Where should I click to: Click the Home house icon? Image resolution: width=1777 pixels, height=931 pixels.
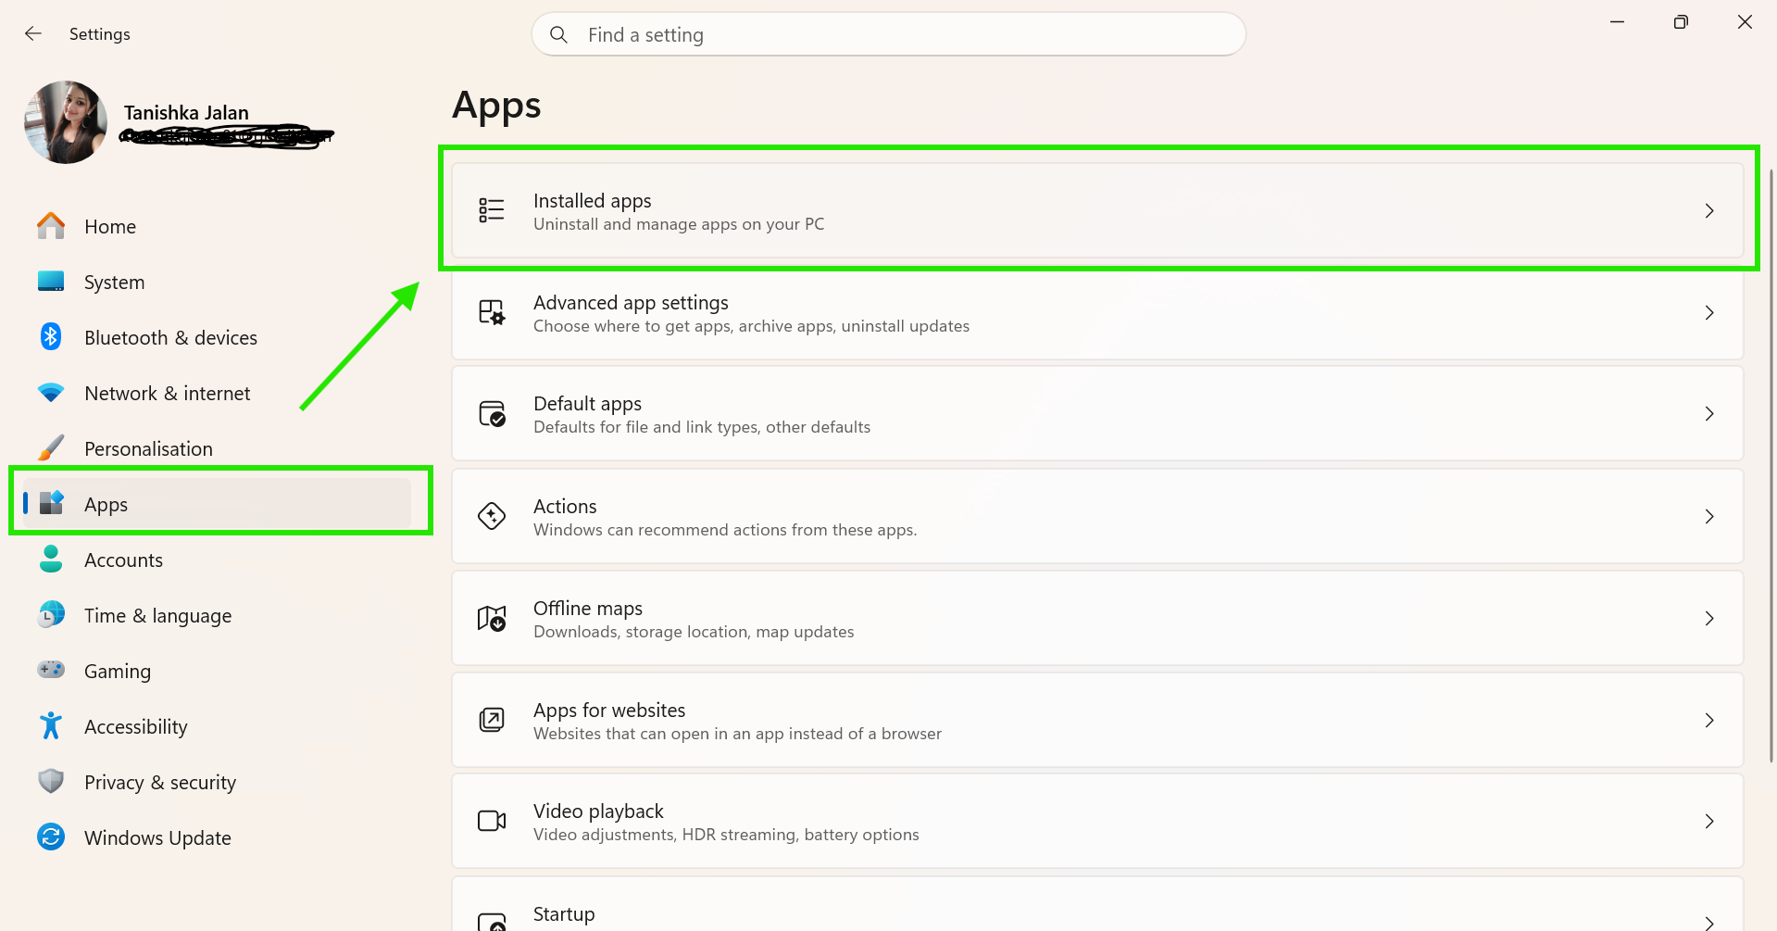(51, 226)
